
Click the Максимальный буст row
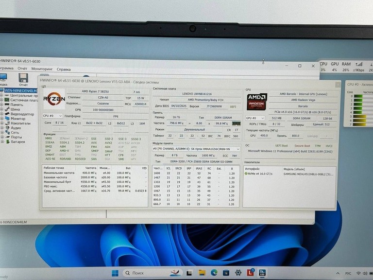pos(95,182)
